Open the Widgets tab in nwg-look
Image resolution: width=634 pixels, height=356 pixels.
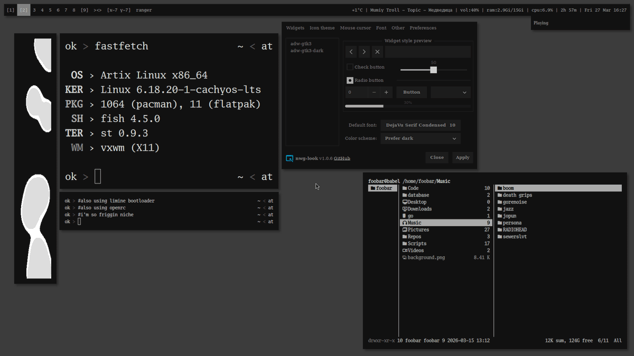(295, 28)
